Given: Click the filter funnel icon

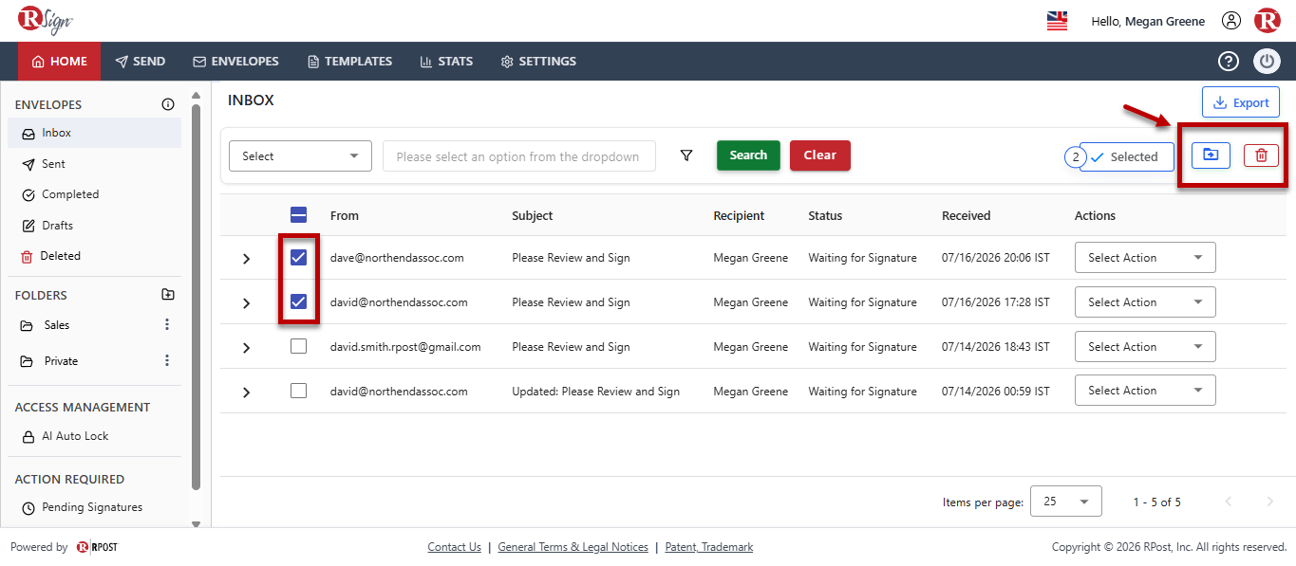Looking at the screenshot, I should click(686, 155).
